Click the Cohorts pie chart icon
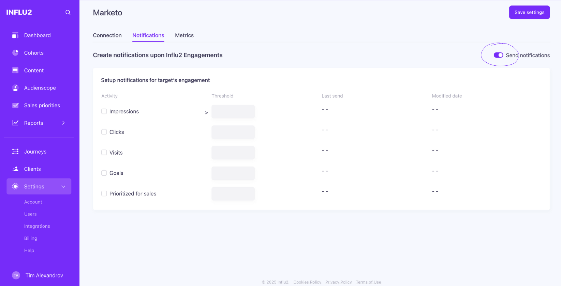The image size is (561, 286). click(x=15, y=53)
